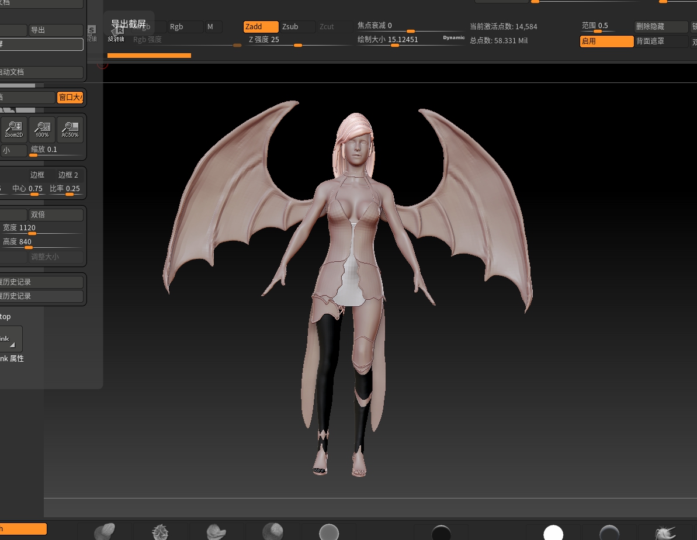697x540 pixels.
Task: Click the 调整大小 resize button
Action: pyautogui.click(x=56, y=257)
